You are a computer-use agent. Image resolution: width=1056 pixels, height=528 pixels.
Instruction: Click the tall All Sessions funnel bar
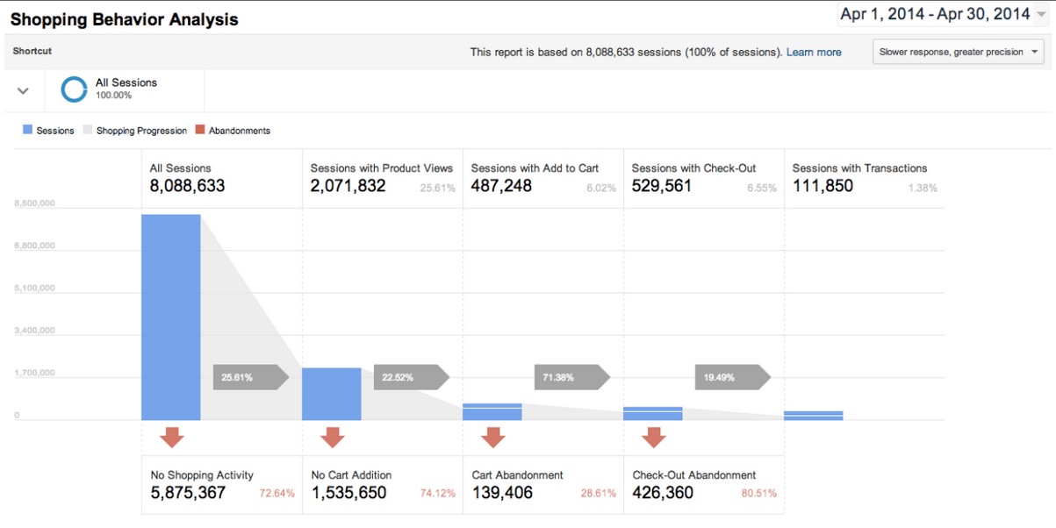[170, 316]
